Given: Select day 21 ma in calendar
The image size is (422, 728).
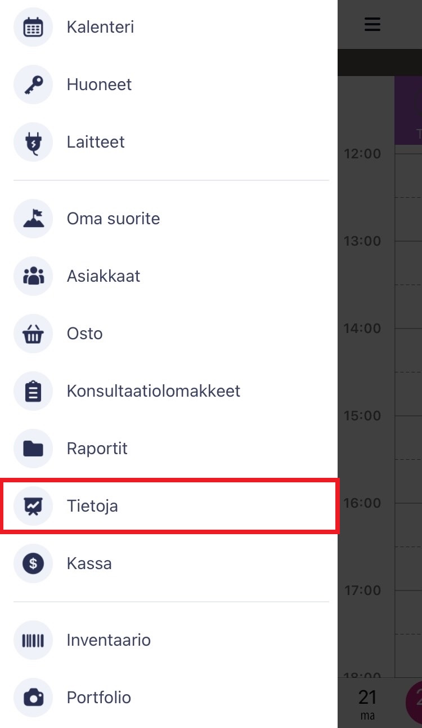Looking at the screenshot, I should point(367,703).
